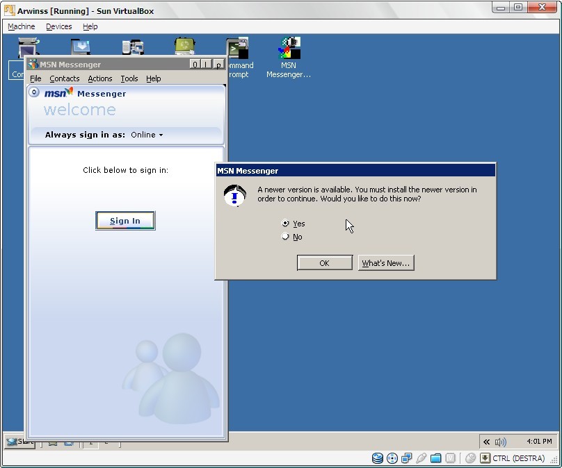Image resolution: width=562 pixels, height=468 pixels.
Task: Open the Contacts menu in MSN Messenger
Action: (64, 78)
